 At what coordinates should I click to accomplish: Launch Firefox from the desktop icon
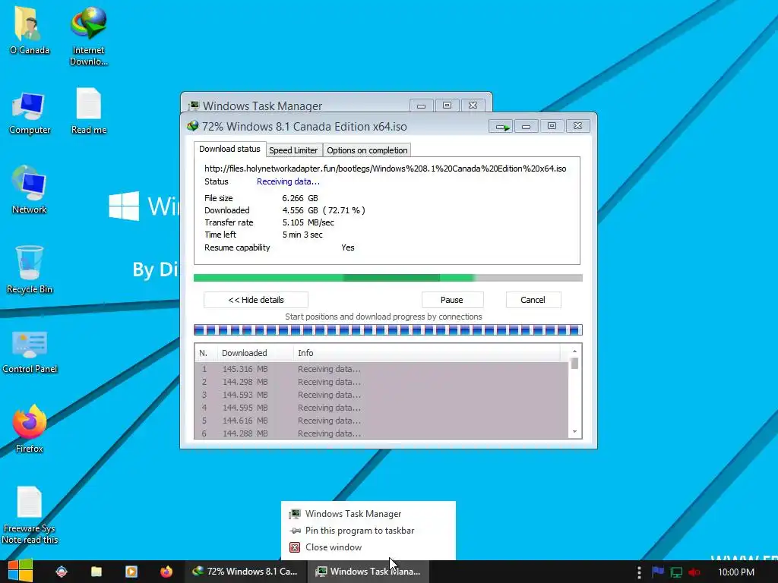point(30,429)
